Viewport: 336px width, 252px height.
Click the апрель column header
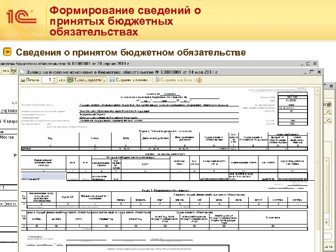180,200
